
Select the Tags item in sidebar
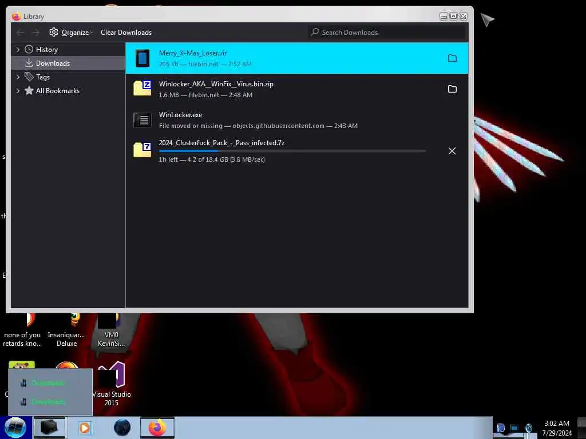click(x=42, y=77)
